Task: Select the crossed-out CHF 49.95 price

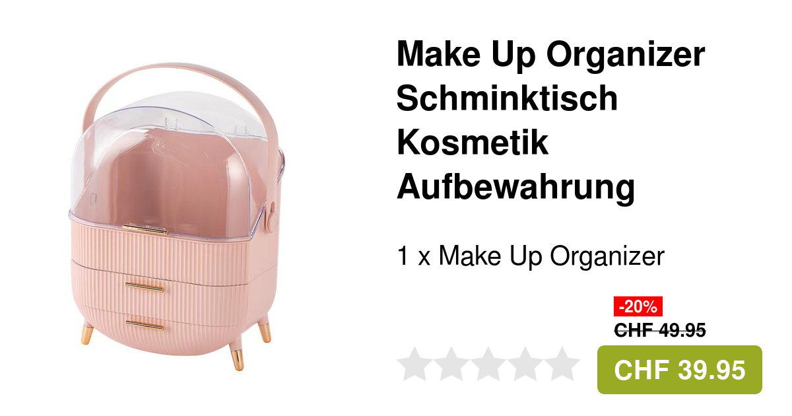Action: click(660, 329)
